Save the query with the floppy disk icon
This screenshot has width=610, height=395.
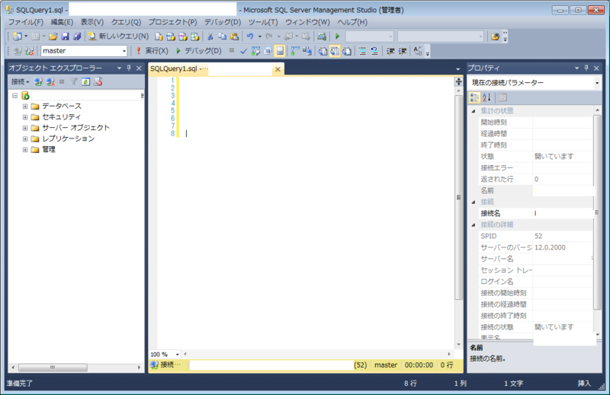coord(65,37)
